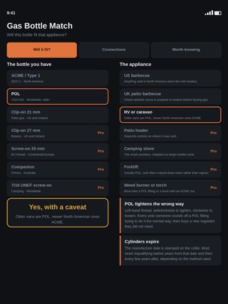Viewport: 228px width, 304px height.
Task: Choose the Companion bottle type
Action: [x=58, y=170]
